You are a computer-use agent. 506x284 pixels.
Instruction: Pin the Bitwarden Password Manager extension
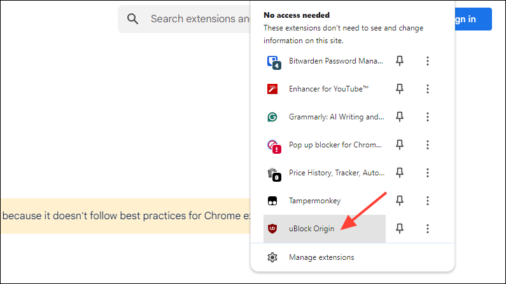click(400, 61)
